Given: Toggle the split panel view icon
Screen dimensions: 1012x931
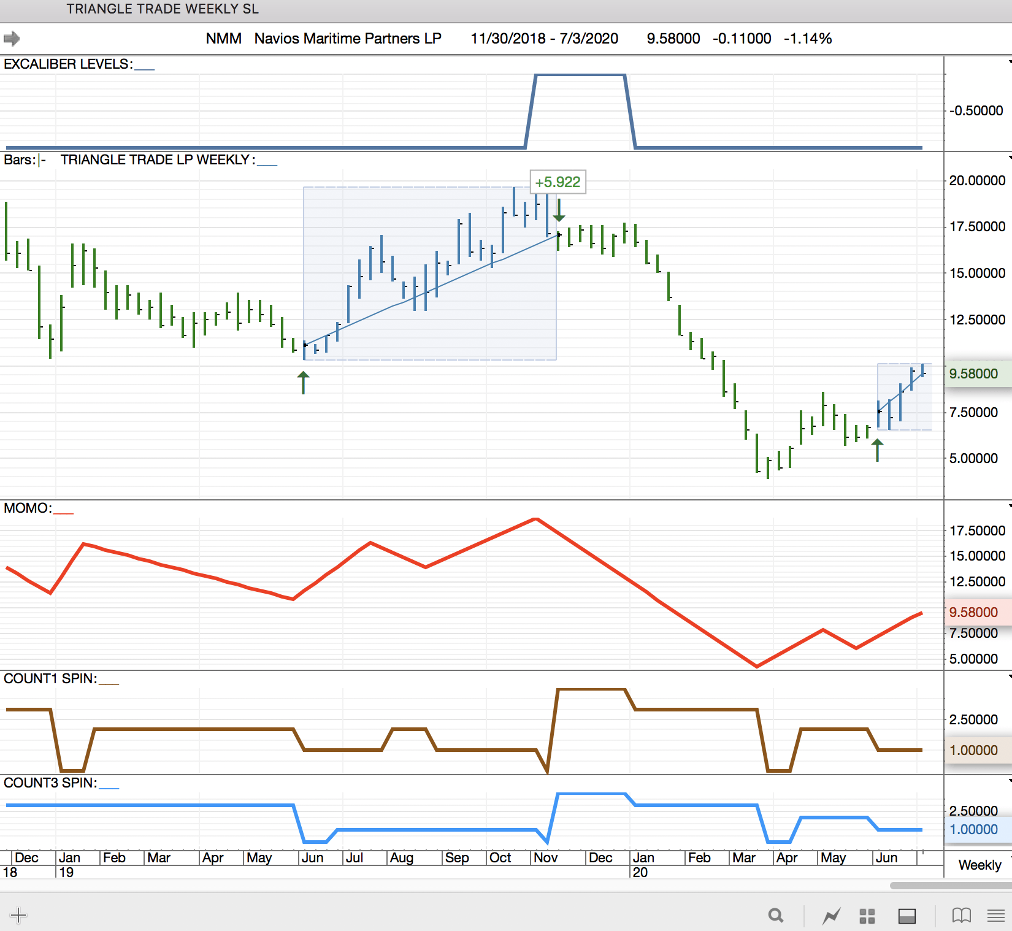Looking at the screenshot, I should (x=907, y=916).
